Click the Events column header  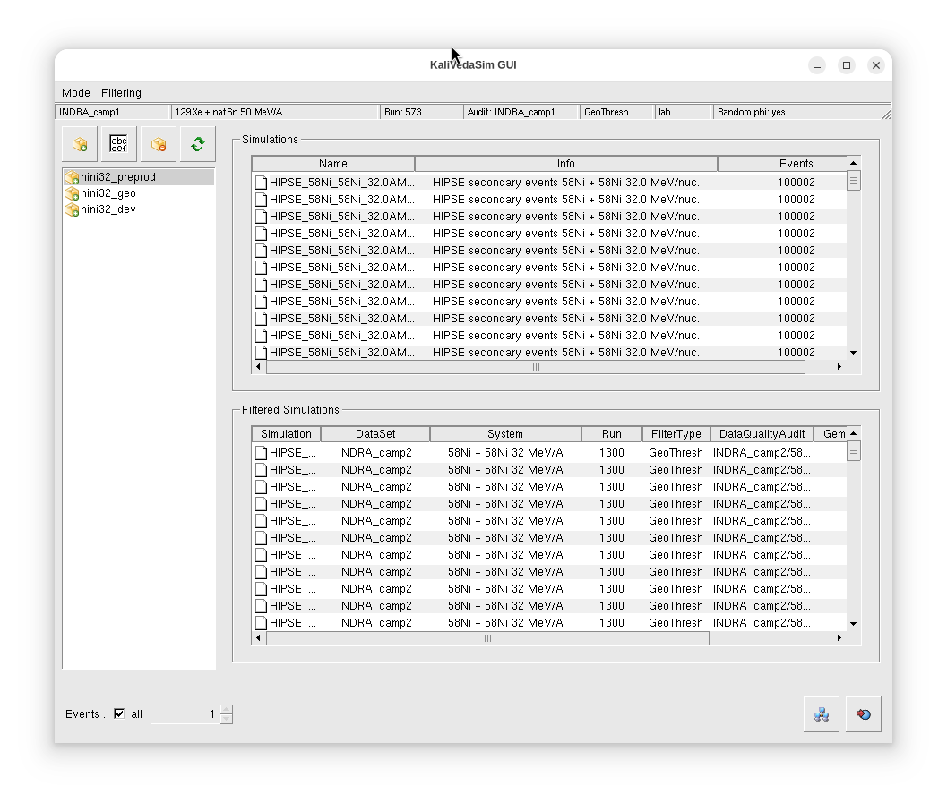pos(796,164)
